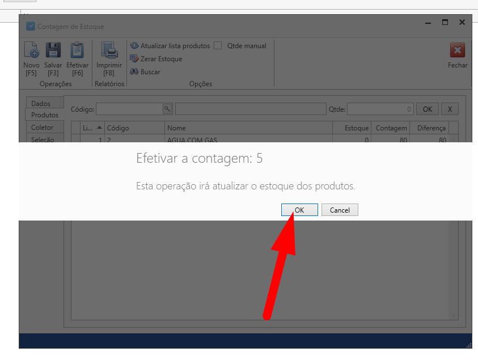
Task: Switch to the Coletor tab
Action: click(43, 128)
